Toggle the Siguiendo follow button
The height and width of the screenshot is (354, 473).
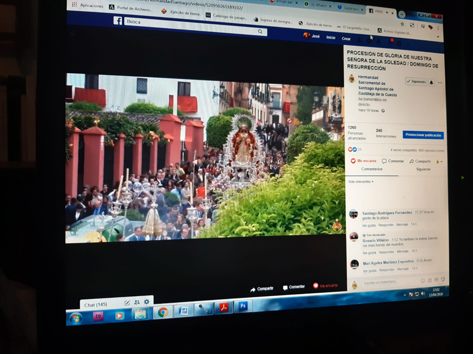pos(416,82)
